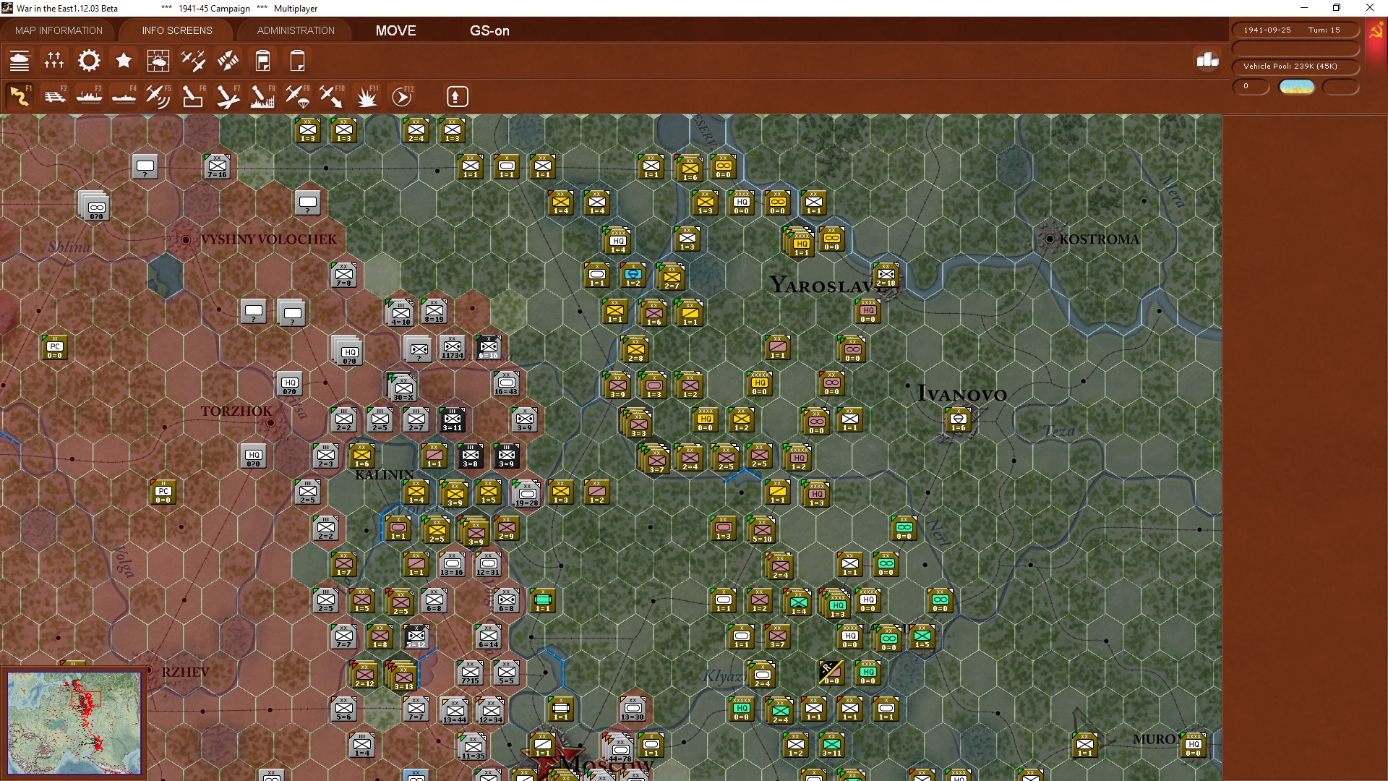Open the unit list tank icon
1388x781 pixels.
pos(20,61)
